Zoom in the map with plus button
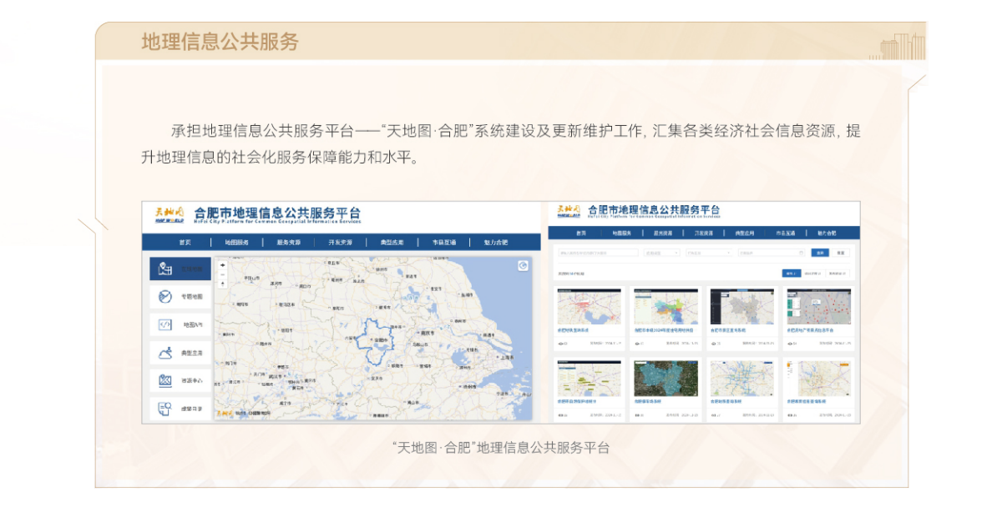This screenshot has width=992, height=517. point(223,265)
